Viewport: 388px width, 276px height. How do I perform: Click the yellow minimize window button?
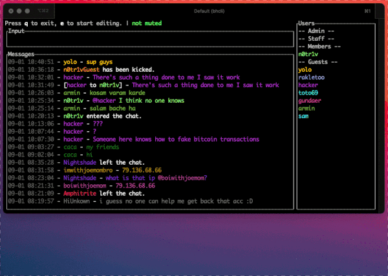[x=19, y=12]
